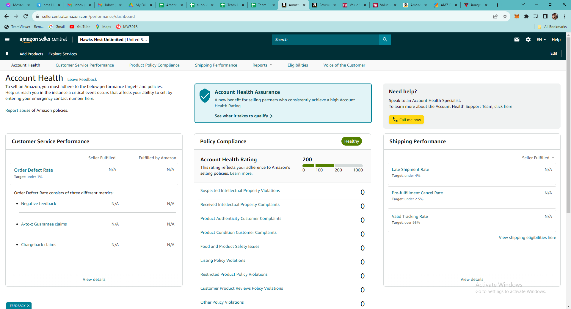
Task: Toggle the browser side panel icon
Action: pos(545,16)
